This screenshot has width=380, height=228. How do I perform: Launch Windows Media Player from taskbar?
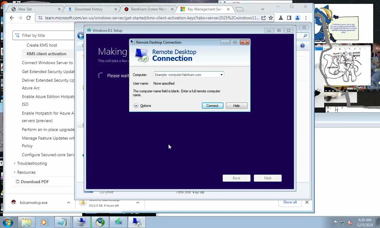point(44,222)
